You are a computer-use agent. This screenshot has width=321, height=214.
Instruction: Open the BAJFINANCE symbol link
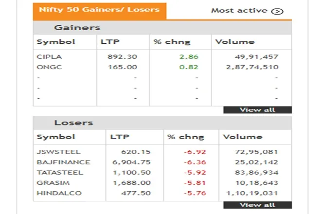pyautogui.click(x=63, y=162)
